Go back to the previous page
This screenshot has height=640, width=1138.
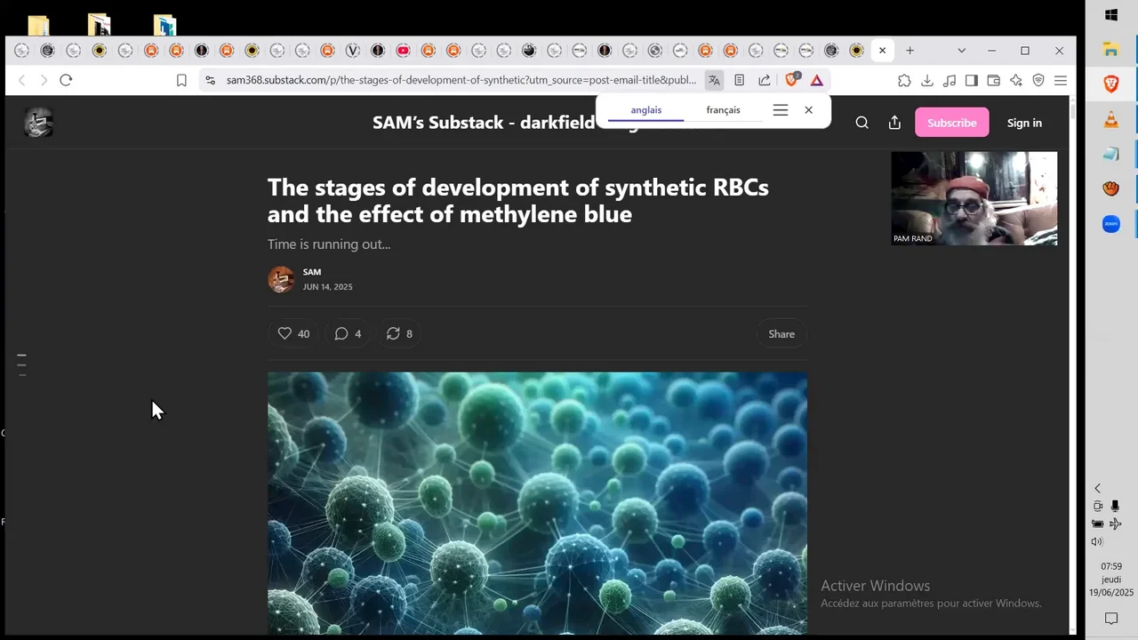[22, 80]
